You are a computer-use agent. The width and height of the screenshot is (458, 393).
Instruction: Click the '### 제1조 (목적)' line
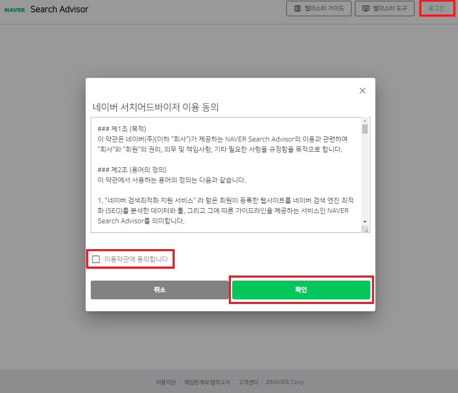(x=122, y=129)
